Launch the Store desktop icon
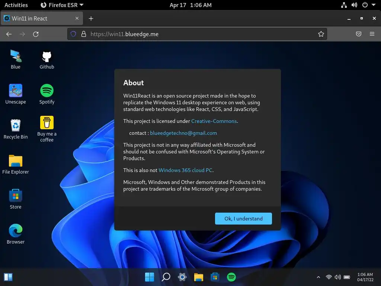 [x=16, y=200]
